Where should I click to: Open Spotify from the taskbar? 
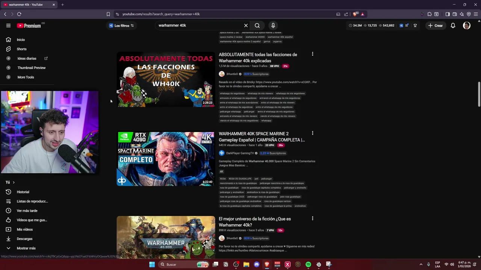pos(308,264)
